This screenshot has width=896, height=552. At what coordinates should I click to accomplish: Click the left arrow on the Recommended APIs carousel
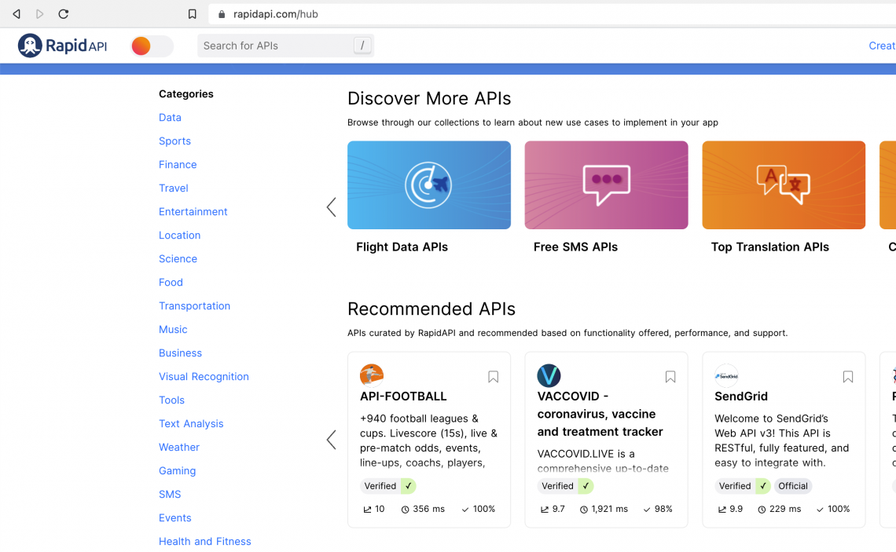331,440
